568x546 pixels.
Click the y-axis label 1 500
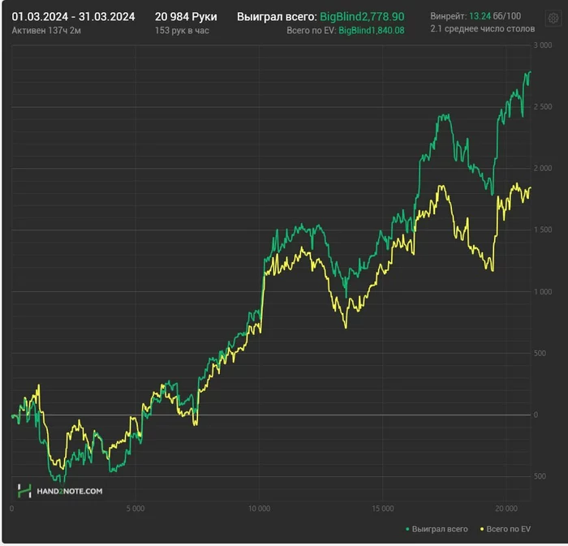click(543, 230)
